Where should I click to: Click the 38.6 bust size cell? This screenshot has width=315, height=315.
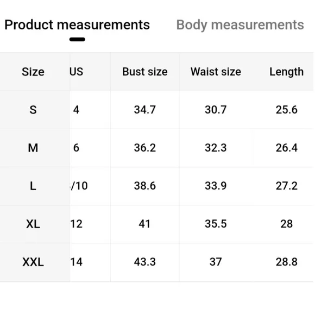[145, 186]
